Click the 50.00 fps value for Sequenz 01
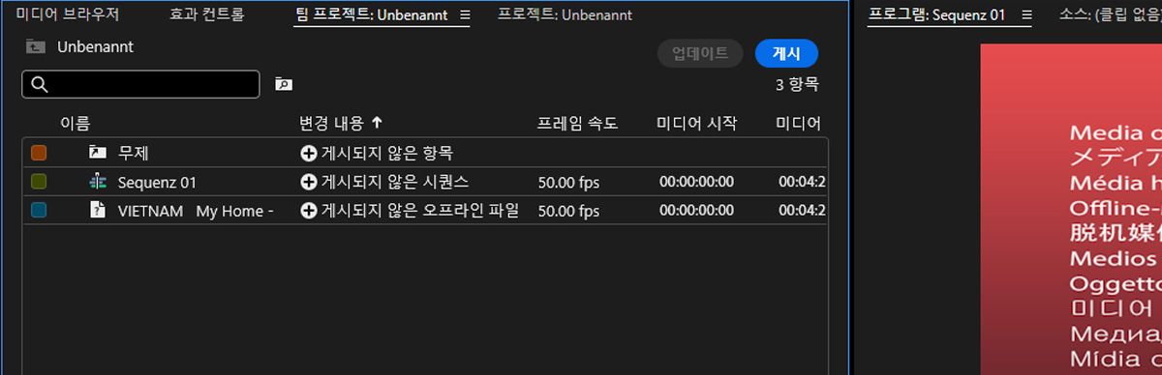This screenshot has width=1162, height=375. coord(568,182)
